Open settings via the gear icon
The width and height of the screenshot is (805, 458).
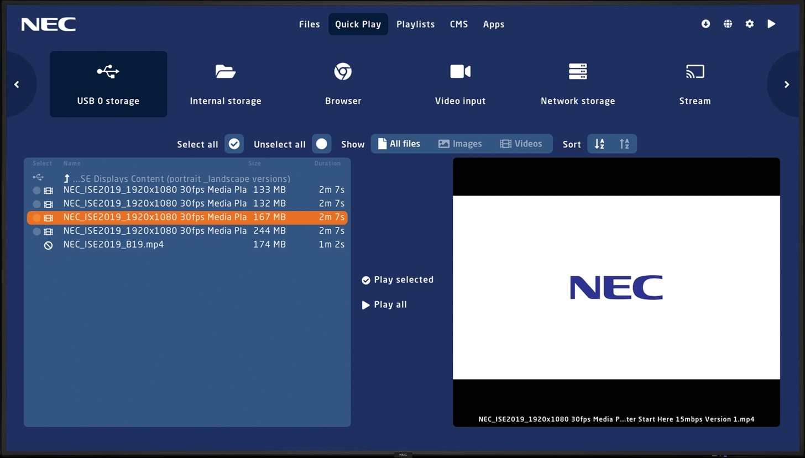click(749, 24)
